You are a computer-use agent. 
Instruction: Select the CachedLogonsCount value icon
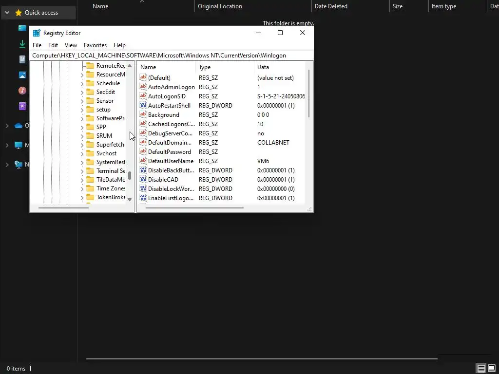(143, 123)
